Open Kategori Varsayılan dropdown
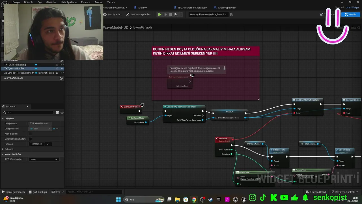 click(x=40, y=144)
